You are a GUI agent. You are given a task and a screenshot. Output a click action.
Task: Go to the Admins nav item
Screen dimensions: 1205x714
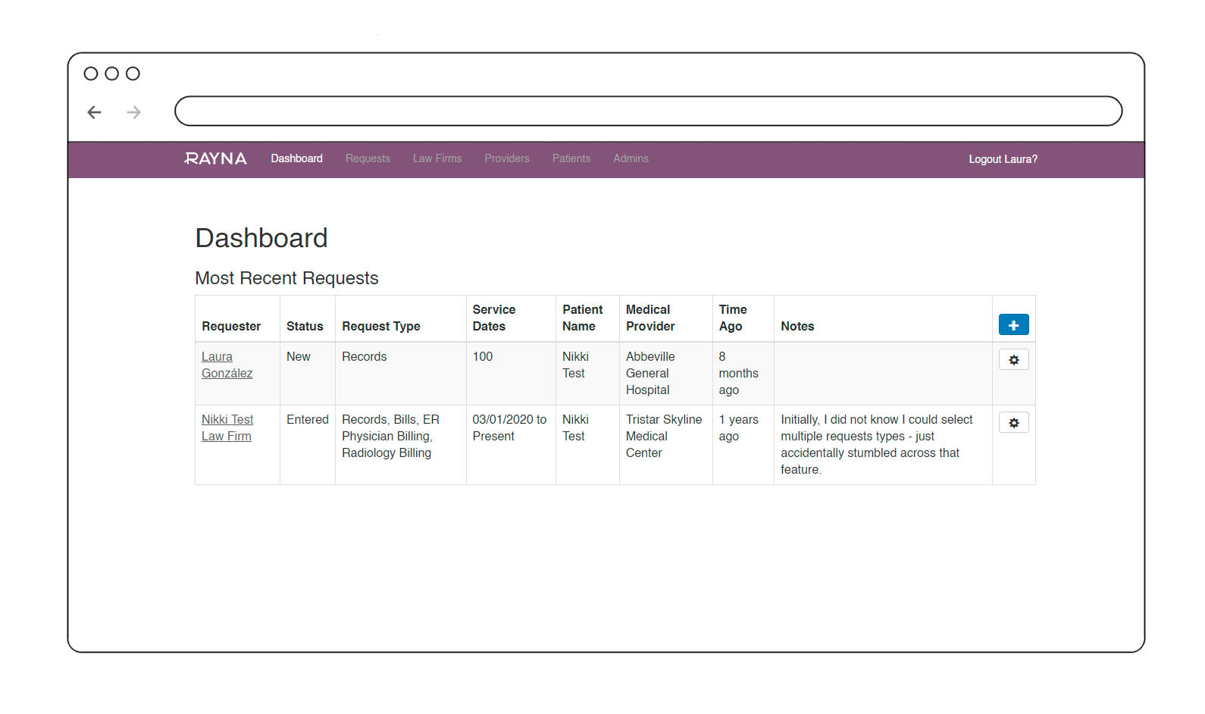point(631,158)
